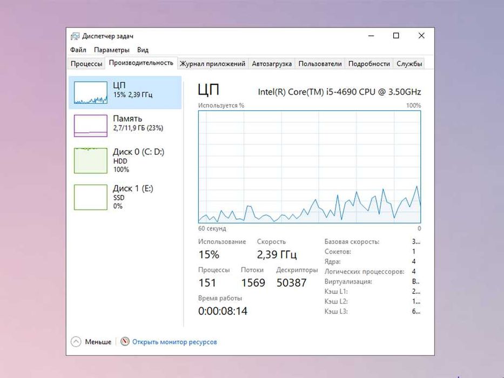Viewport: 504px width, 378px height.
Task: Click the Кэш L3 label
Action: click(336, 312)
